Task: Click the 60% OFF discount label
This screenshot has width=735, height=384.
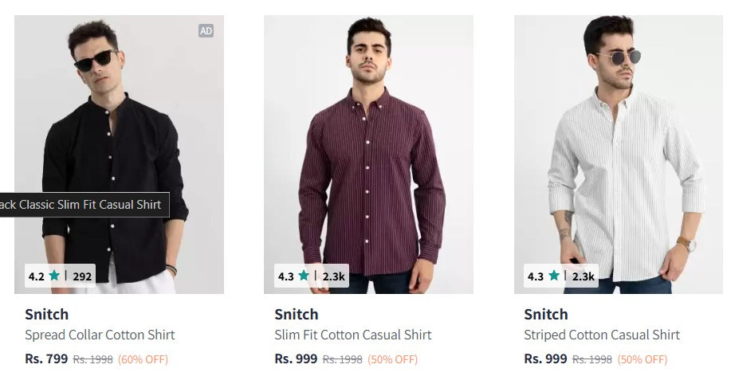Action: pyautogui.click(x=143, y=359)
